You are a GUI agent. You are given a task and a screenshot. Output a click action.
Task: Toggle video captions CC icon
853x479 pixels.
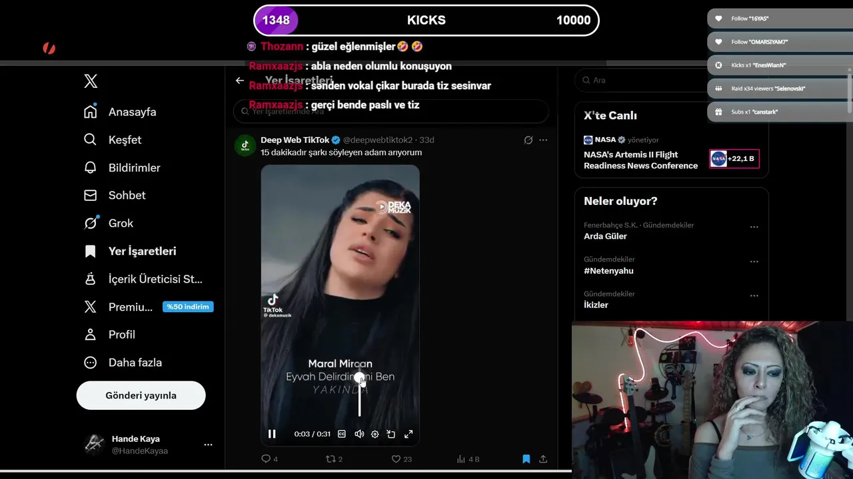(342, 434)
